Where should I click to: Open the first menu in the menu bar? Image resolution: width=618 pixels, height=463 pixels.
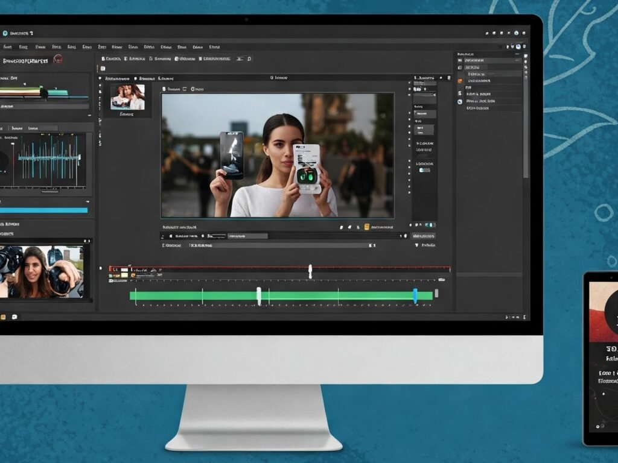tap(7, 46)
